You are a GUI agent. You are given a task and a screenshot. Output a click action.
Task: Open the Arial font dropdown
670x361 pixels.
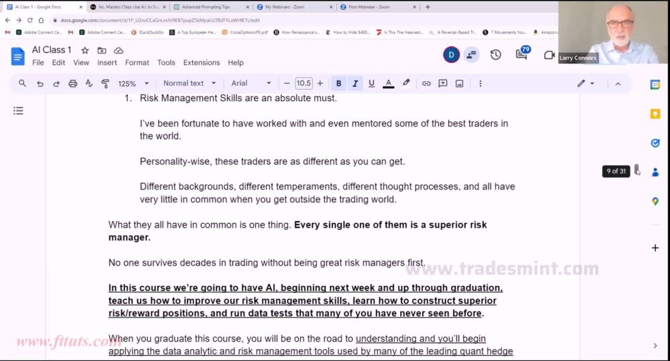(251, 83)
